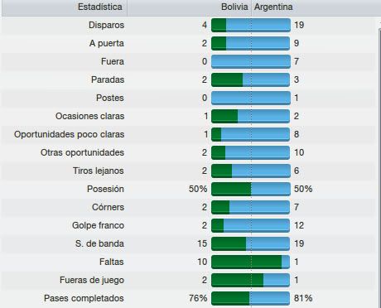Click the Fuera statistic bar
The width and height of the screenshot is (381, 308).
[251, 61]
